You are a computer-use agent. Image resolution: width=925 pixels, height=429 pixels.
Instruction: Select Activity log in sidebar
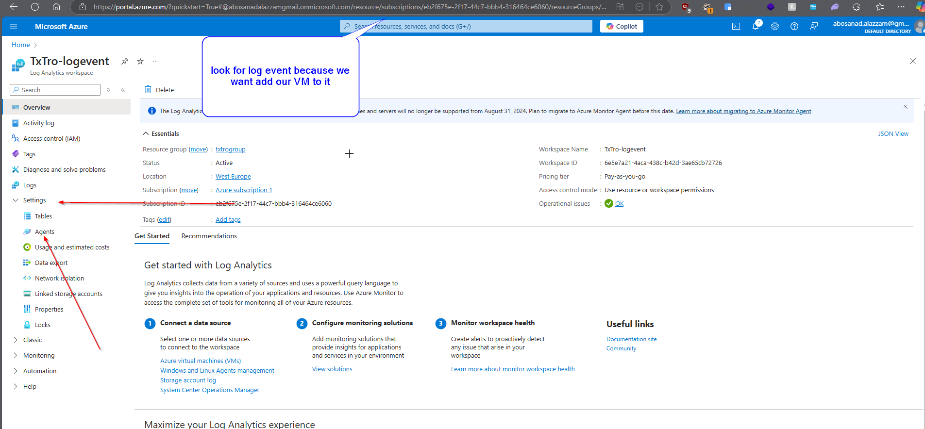38,123
